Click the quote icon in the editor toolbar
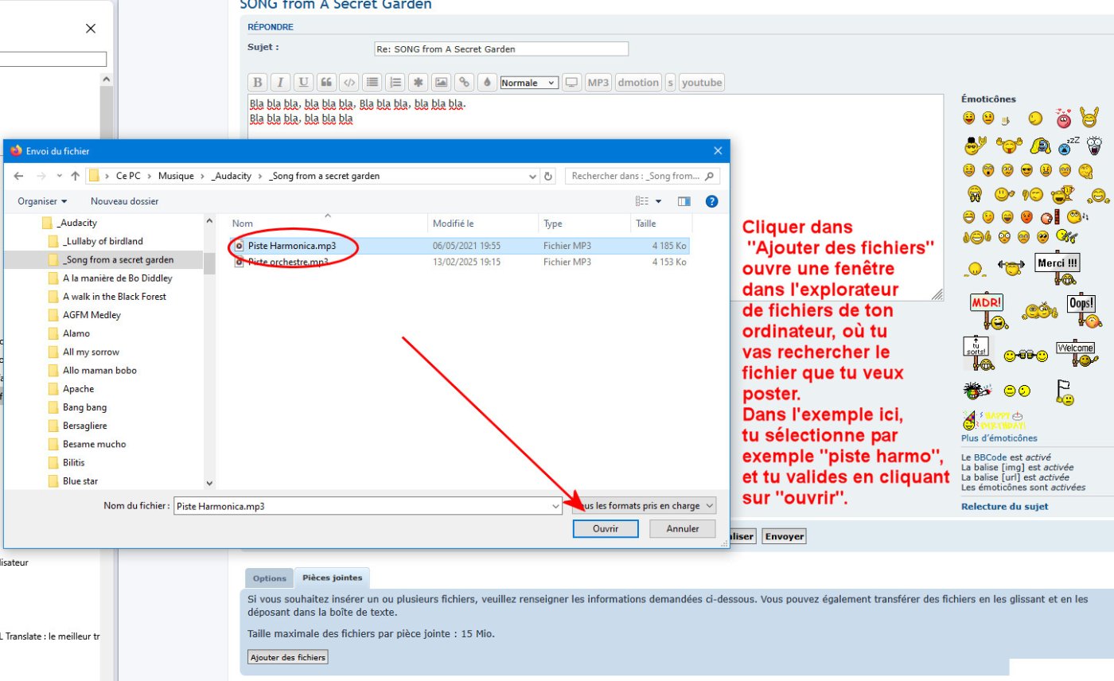This screenshot has width=1114, height=681. pos(325,83)
